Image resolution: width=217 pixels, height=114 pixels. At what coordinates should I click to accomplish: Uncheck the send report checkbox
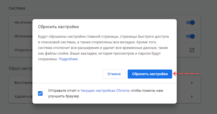tap(40, 93)
